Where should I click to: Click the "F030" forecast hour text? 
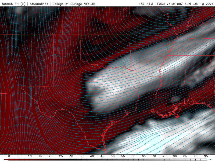point(161,4)
